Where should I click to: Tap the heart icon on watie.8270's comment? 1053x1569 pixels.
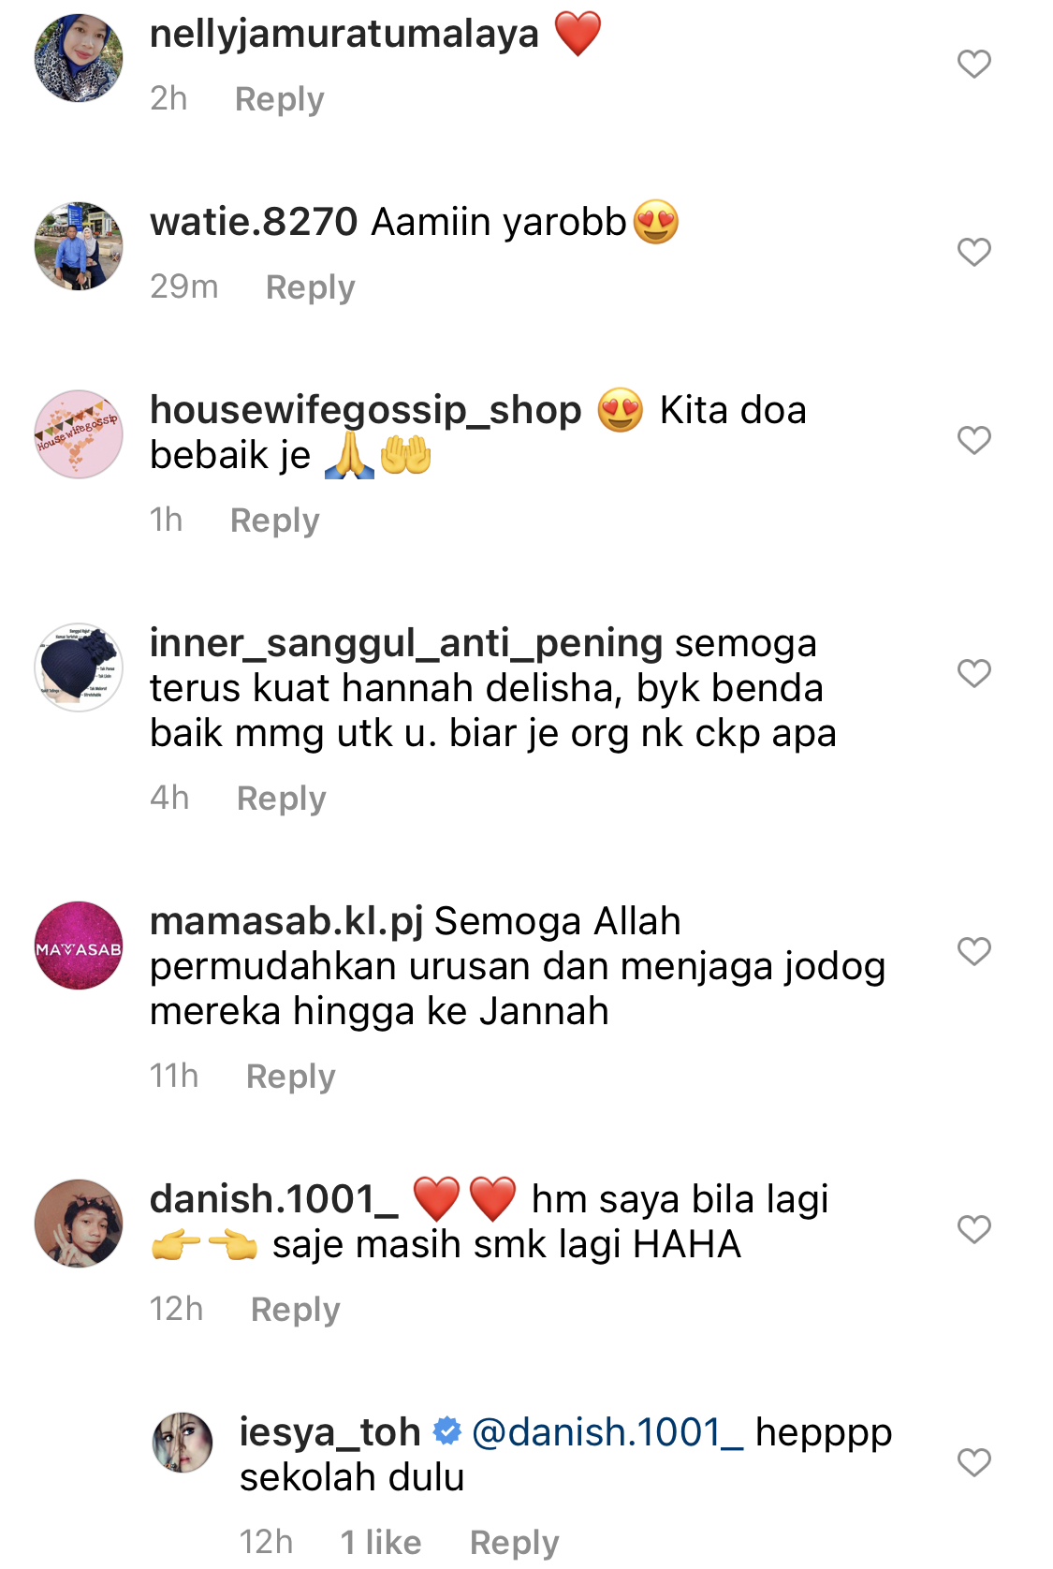click(973, 252)
